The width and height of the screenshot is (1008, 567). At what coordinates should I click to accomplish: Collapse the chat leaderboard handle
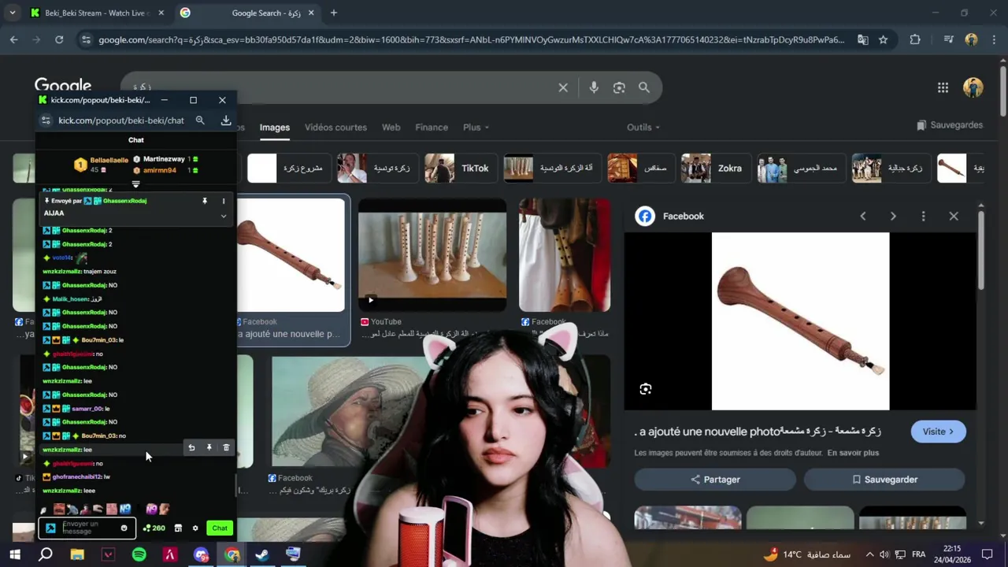[135, 184]
